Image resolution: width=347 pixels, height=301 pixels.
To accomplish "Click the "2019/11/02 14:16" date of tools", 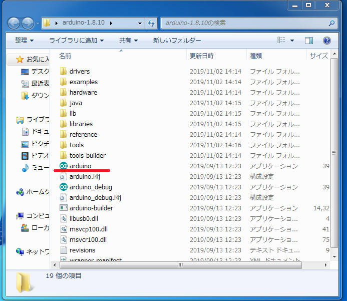I will pos(215,145).
